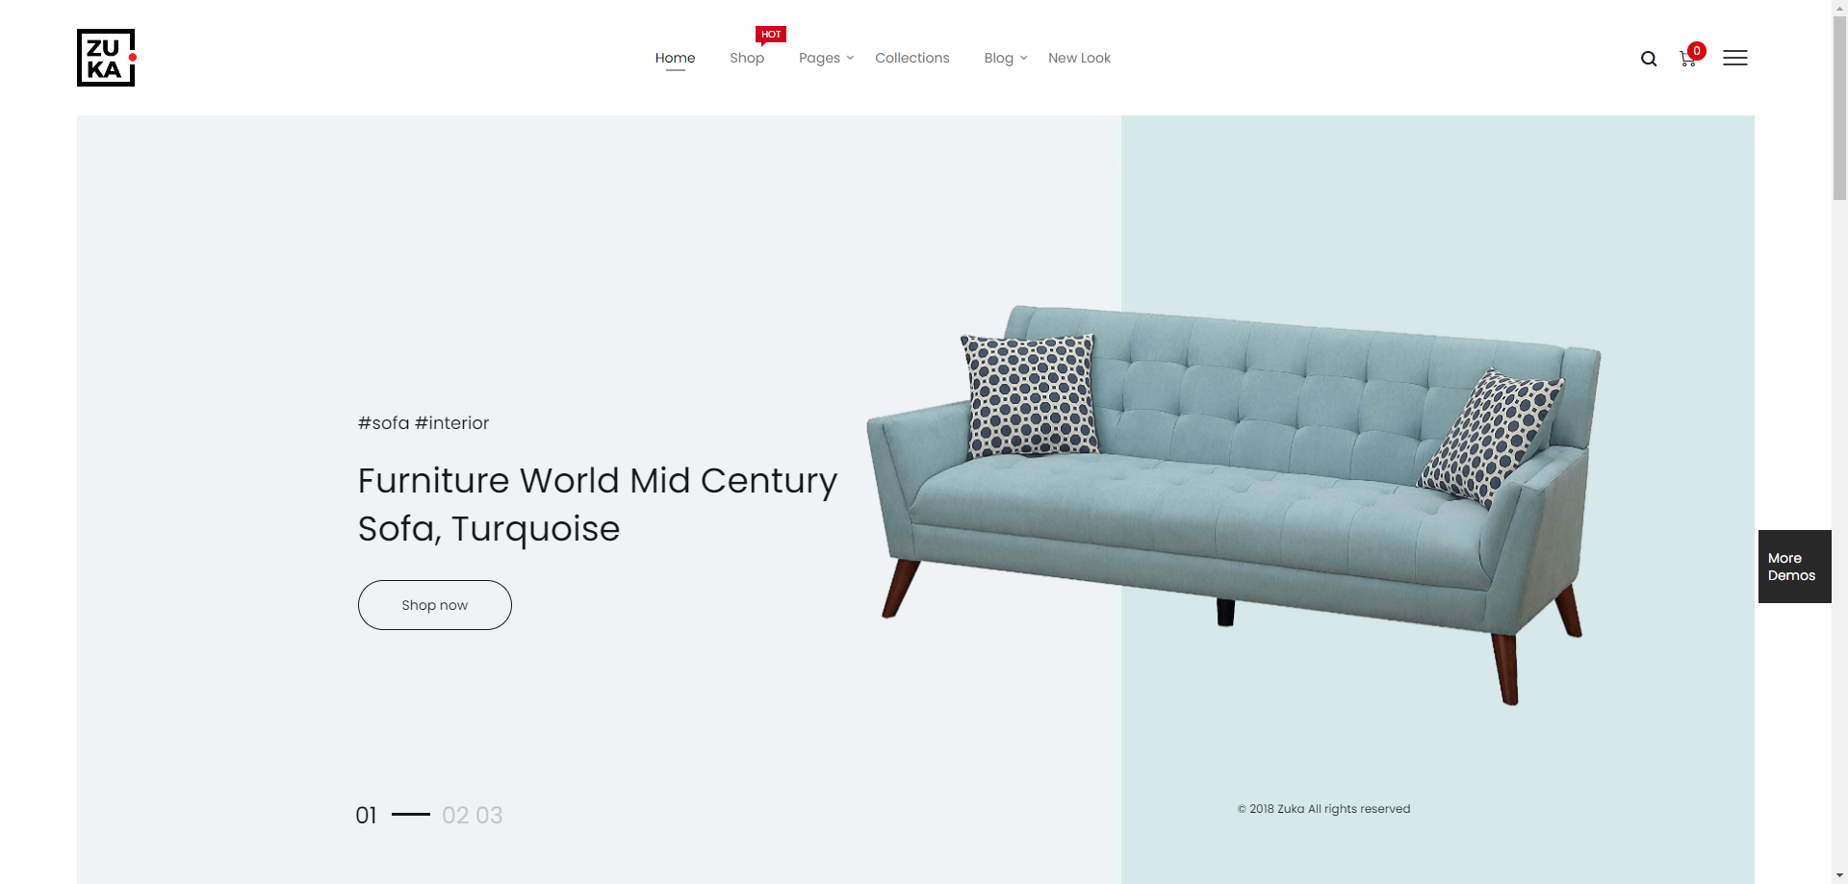Click the red cart count badge
This screenshot has width=1848, height=884.
tap(1697, 51)
